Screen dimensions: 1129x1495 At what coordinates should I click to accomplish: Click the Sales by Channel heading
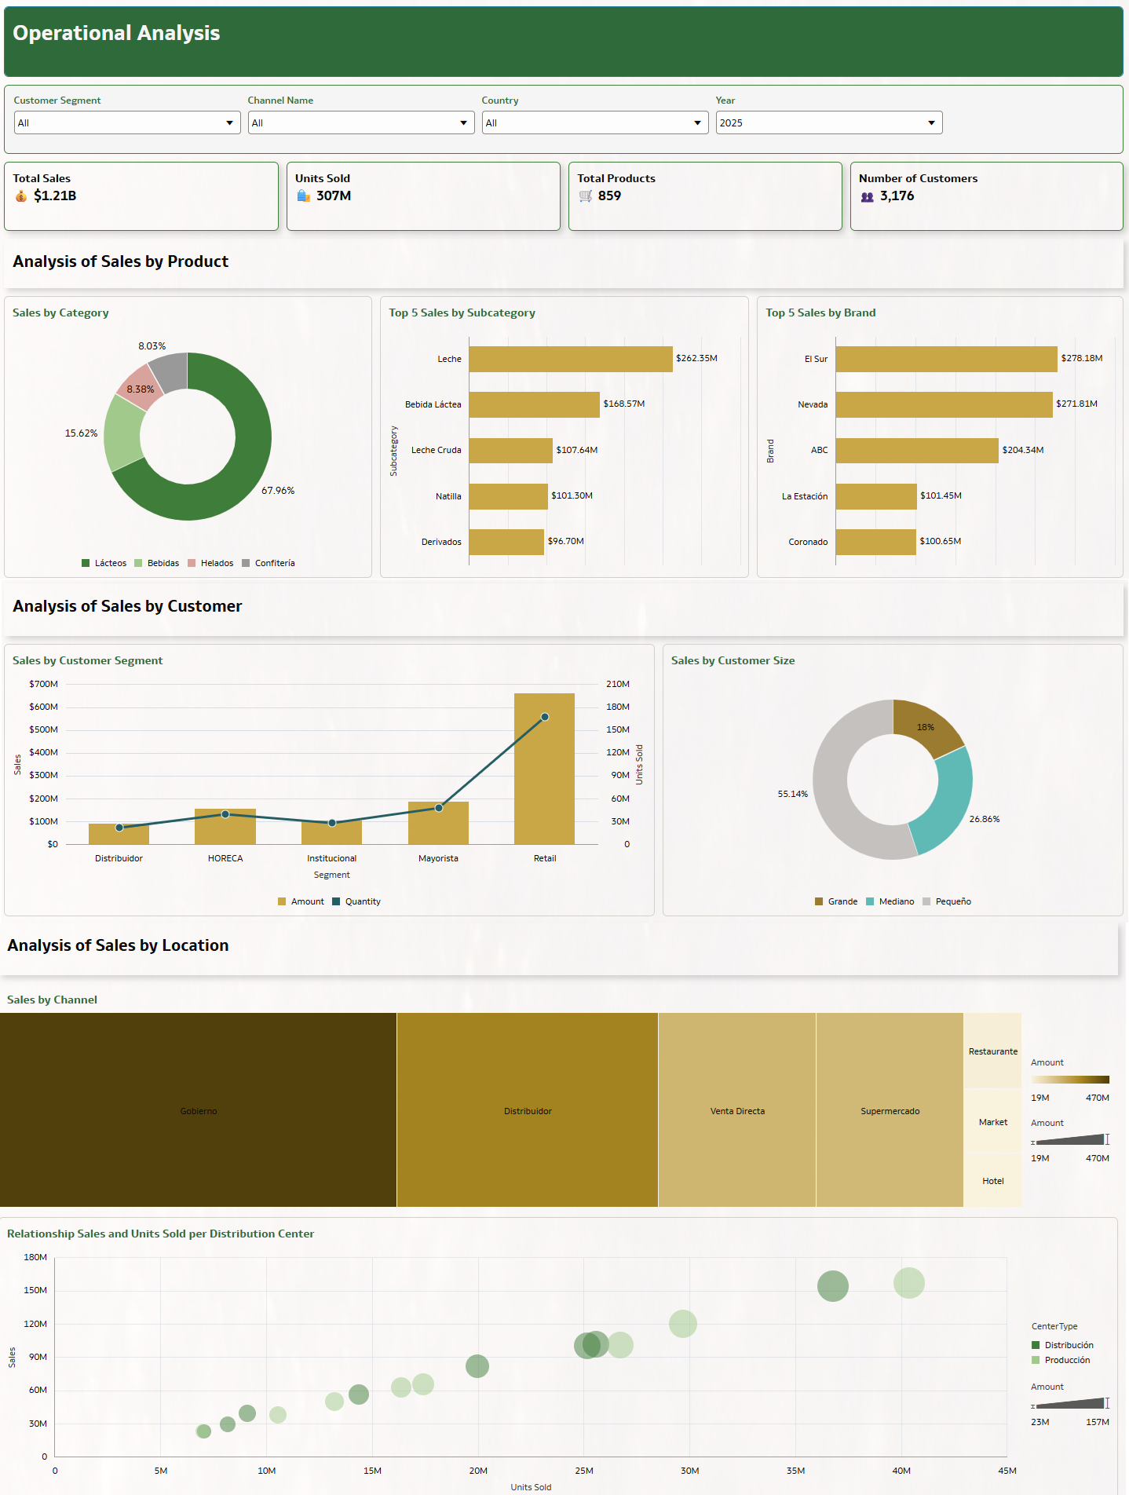(x=52, y=1000)
